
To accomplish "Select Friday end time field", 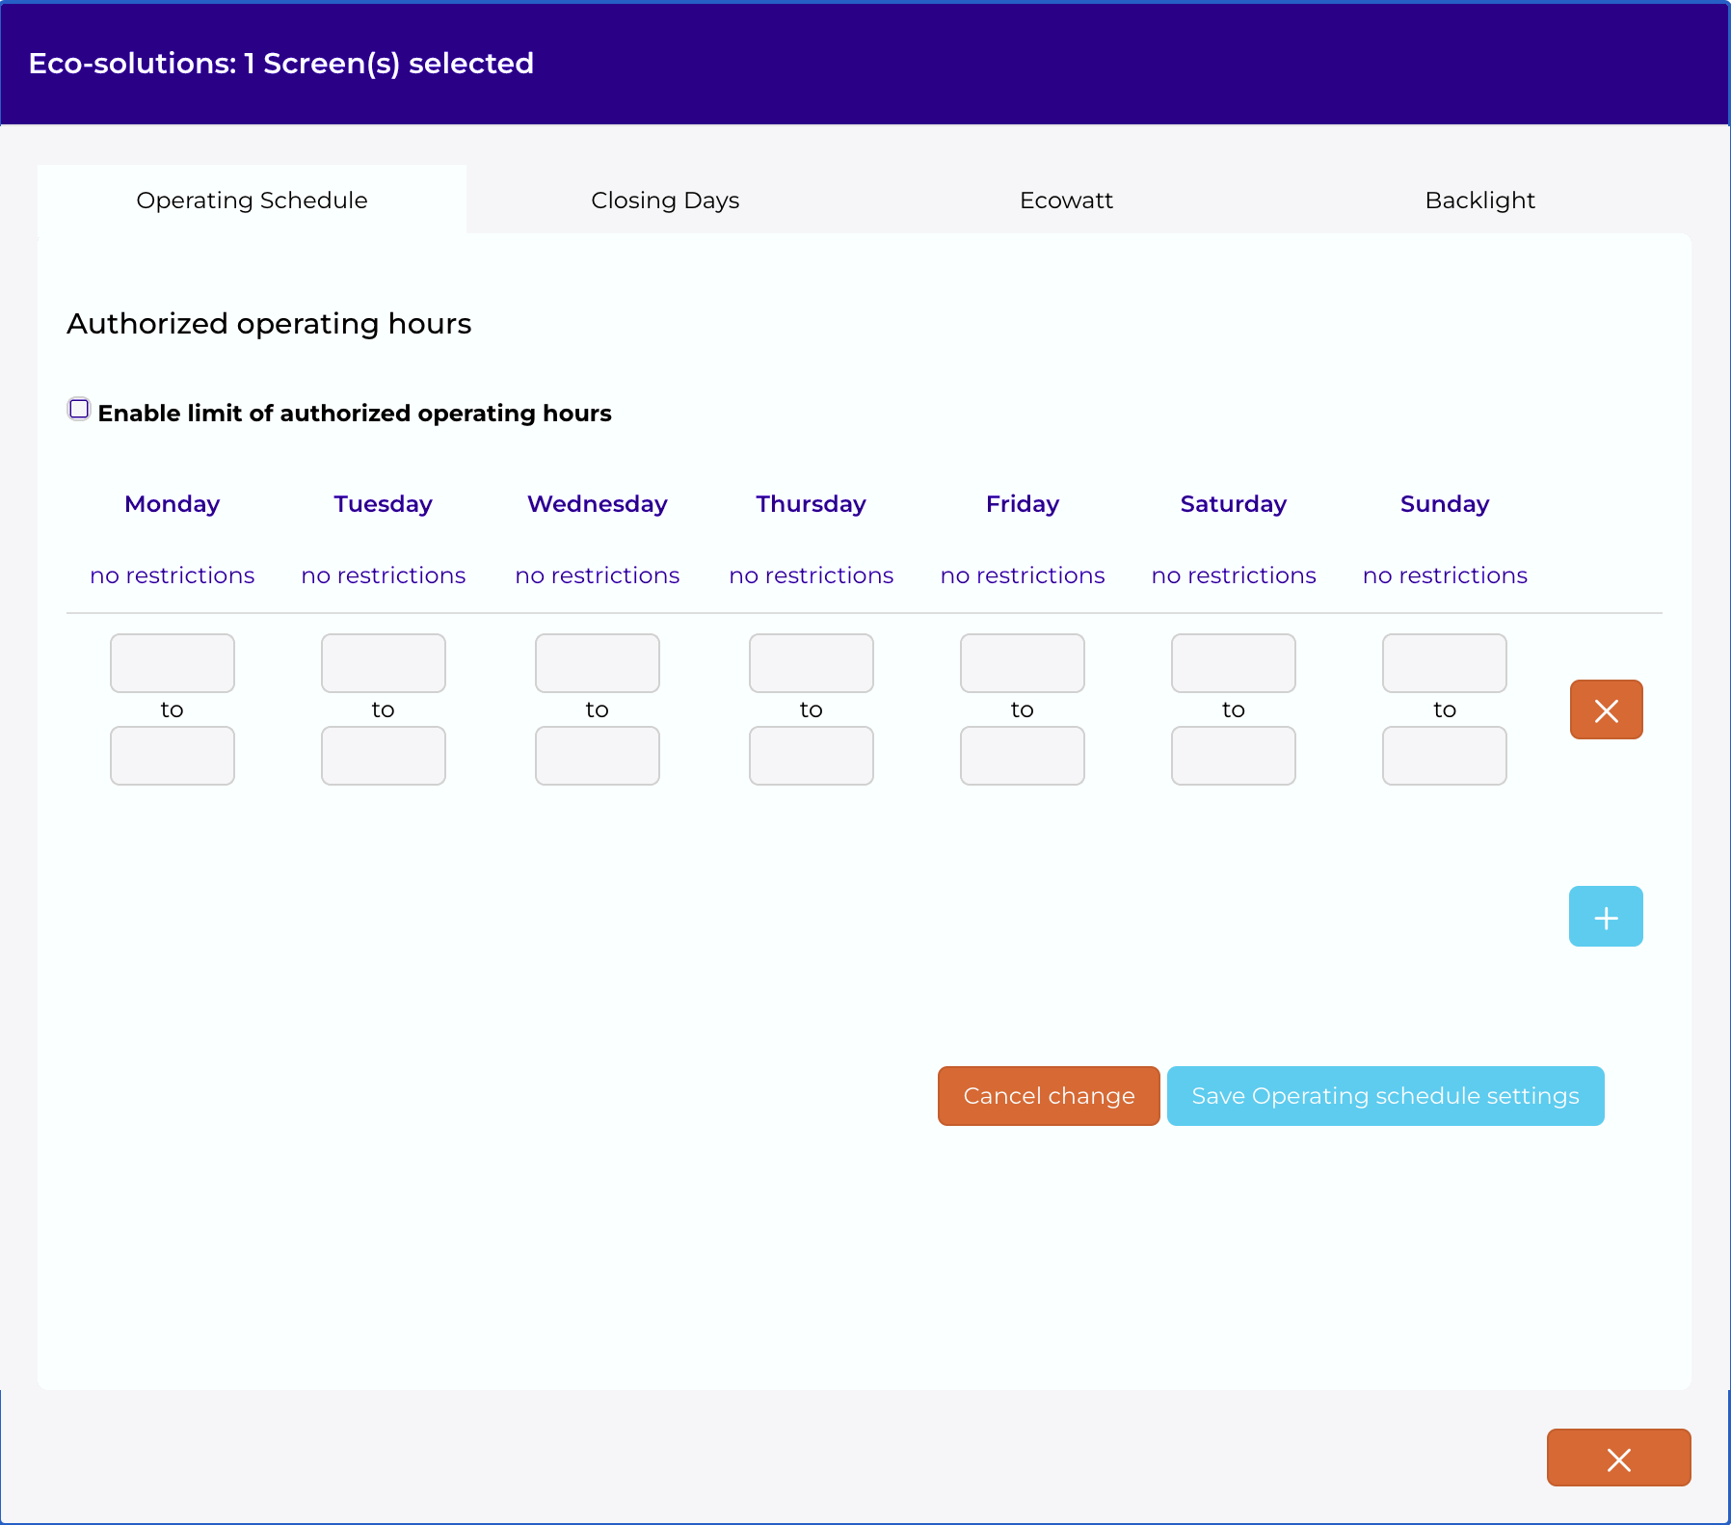I will [x=1023, y=756].
